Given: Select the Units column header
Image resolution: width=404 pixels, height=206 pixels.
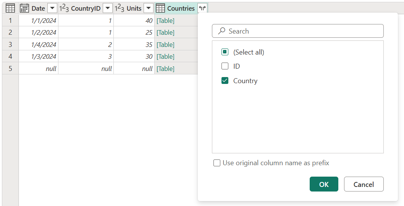Looking at the screenshot, I should pos(134,8).
